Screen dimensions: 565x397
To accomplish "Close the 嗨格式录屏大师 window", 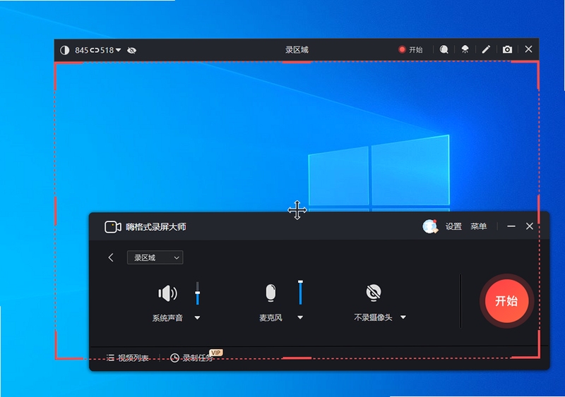I will click(x=529, y=226).
